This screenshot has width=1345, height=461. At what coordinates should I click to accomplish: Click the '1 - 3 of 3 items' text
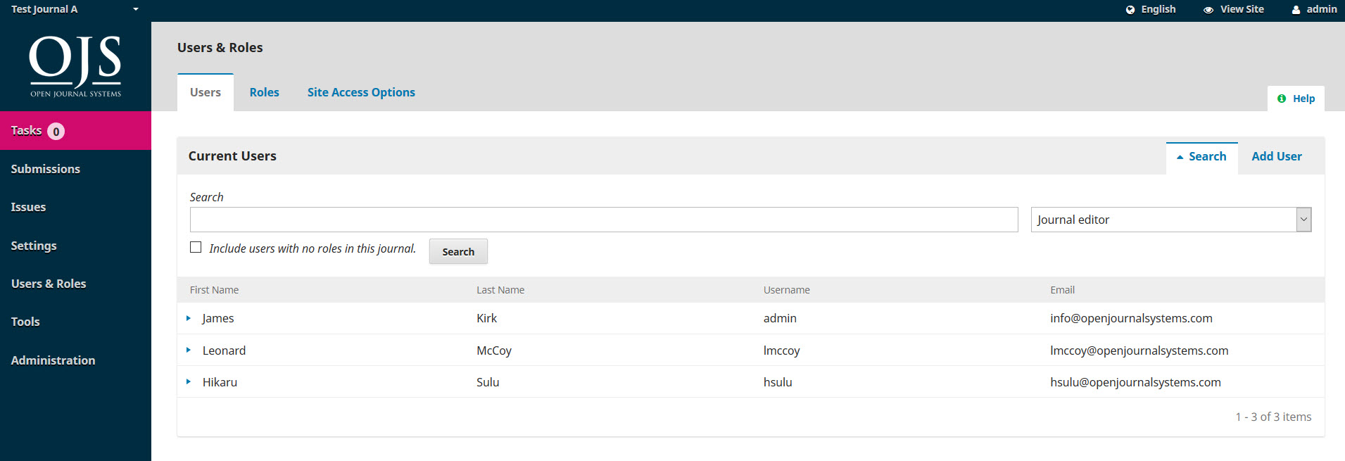coord(1273,417)
